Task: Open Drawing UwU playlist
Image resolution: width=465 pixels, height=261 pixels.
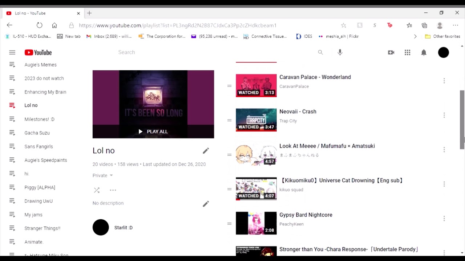Action: 39,201
